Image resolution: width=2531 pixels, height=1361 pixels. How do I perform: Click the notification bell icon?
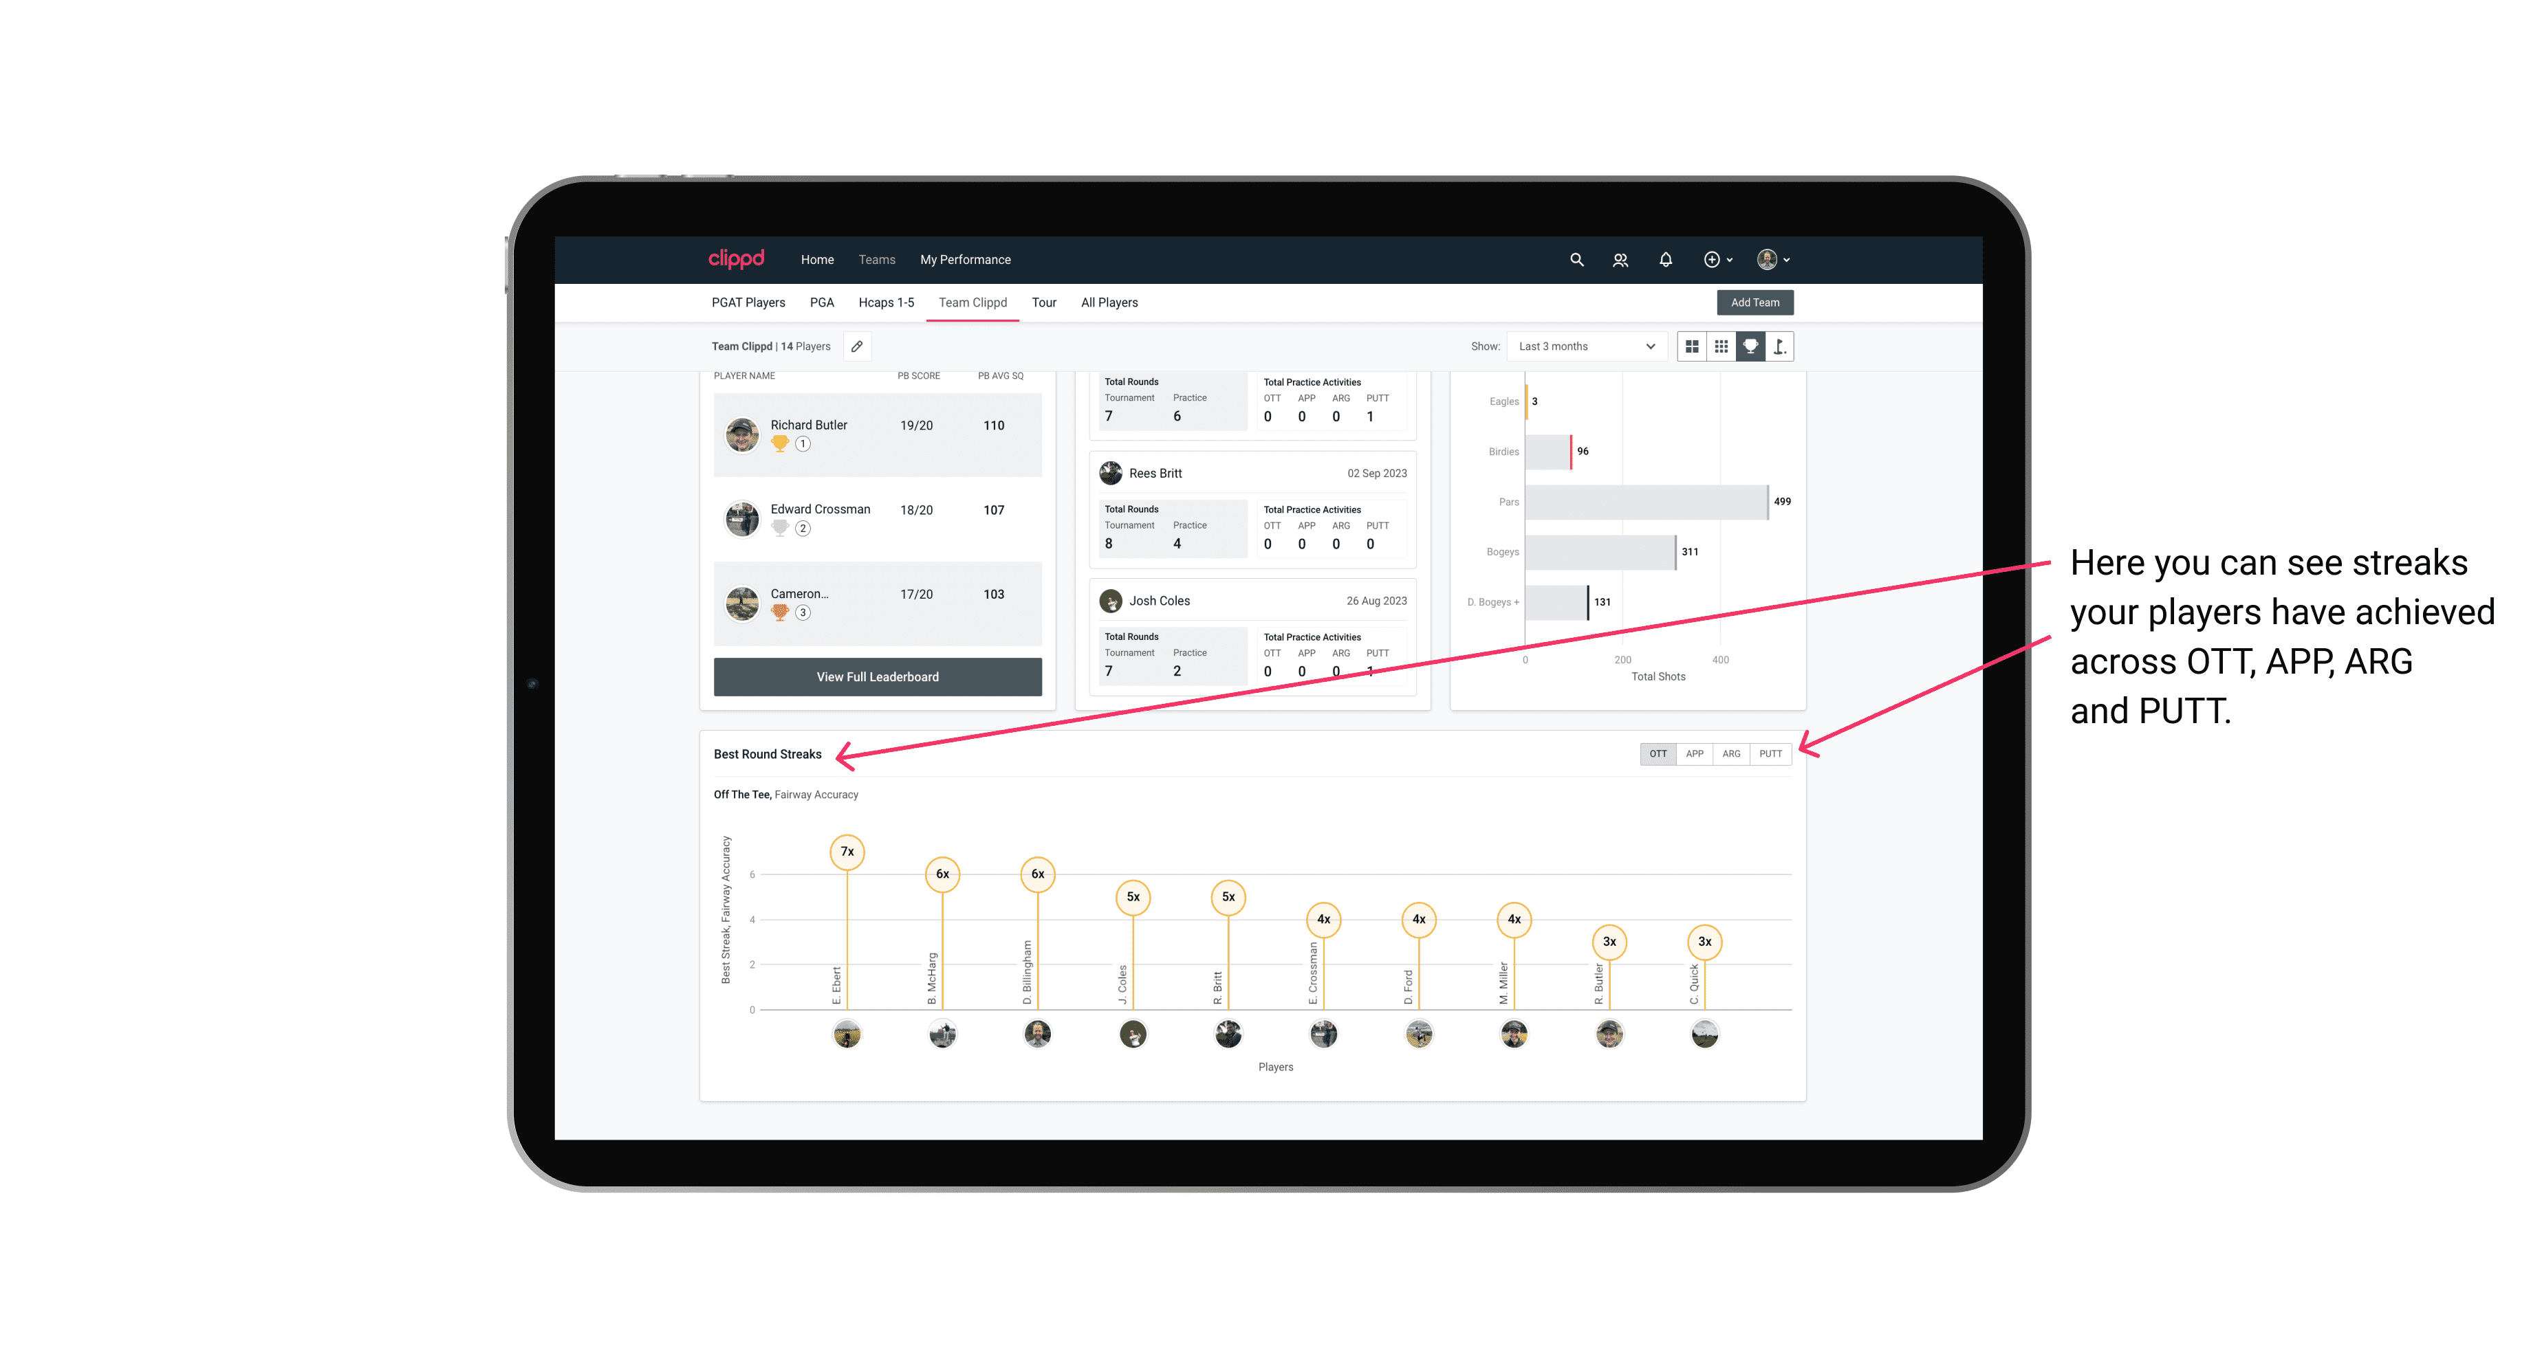pos(1666,260)
